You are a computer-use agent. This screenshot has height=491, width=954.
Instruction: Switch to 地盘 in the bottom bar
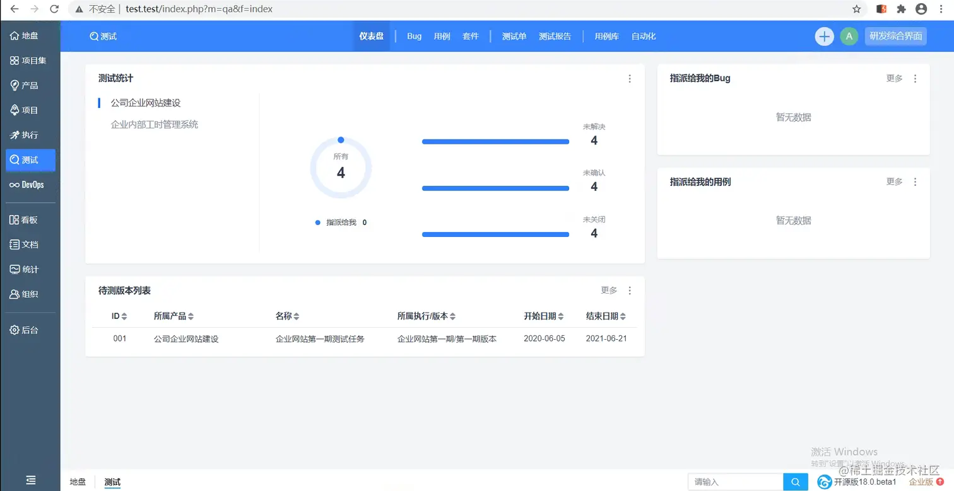tap(78, 482)
